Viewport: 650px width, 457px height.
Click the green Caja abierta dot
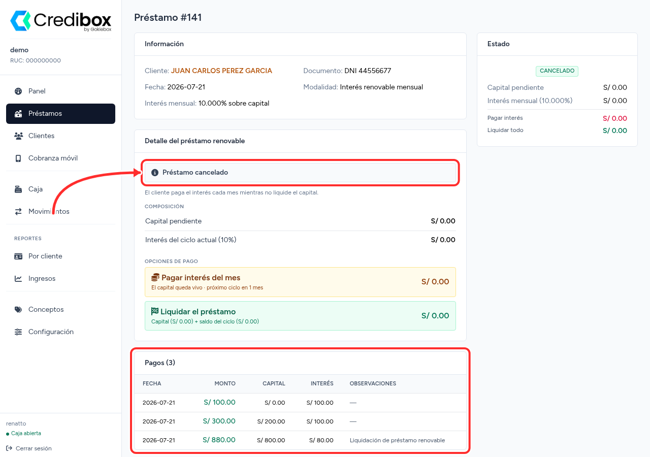pyautogui.click(x=8, y=434)
